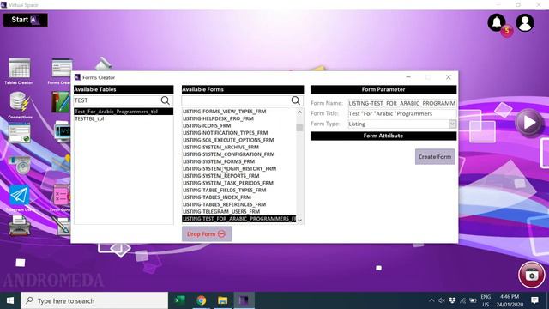The image size is (549, 309).
Task: Click the Create Form button
Action: (x=435, y=156)
